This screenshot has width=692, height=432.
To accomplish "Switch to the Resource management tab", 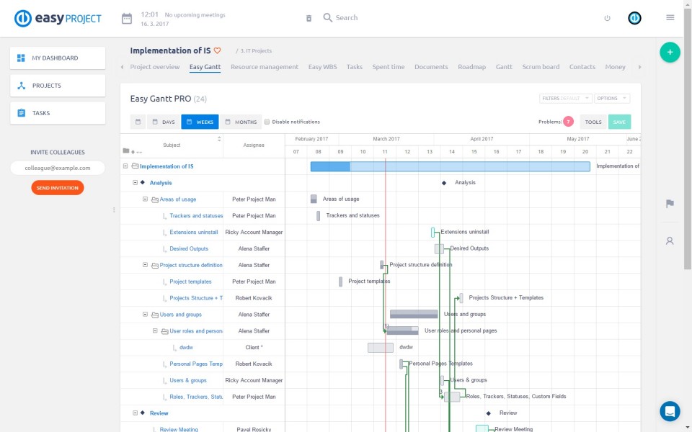I will tap(264, 67).
